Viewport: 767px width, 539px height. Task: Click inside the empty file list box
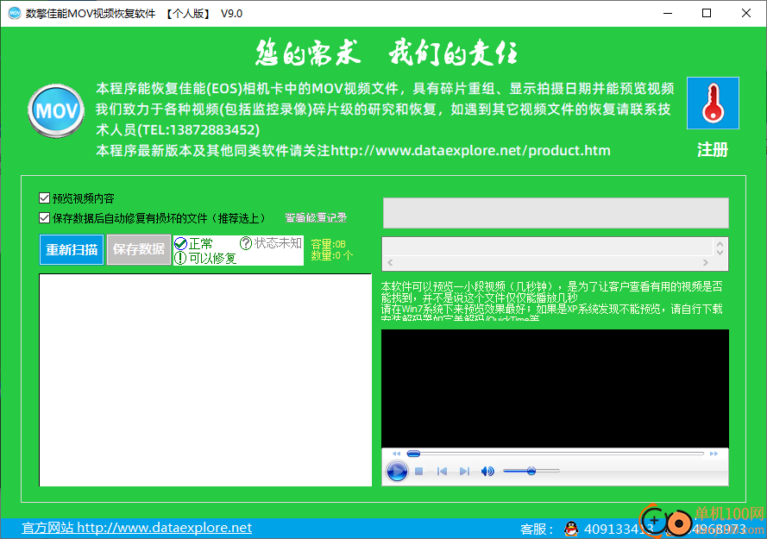point(205,380)
